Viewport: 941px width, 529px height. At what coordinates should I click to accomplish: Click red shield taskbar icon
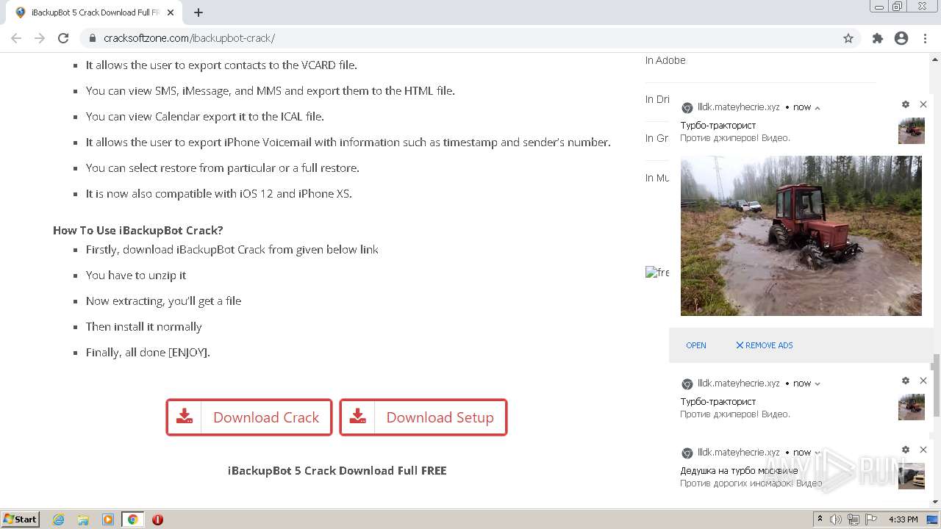(x=157, y=519)
